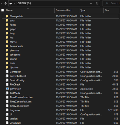Click the getVersion application icon
The image size is (120, 125).
tap(7, 89)
